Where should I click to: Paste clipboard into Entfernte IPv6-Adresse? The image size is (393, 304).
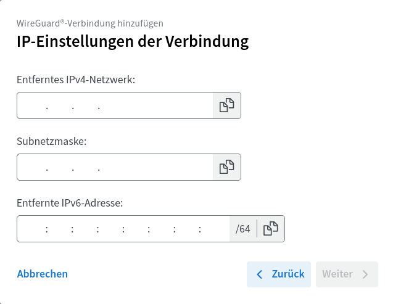click(271, 229)
